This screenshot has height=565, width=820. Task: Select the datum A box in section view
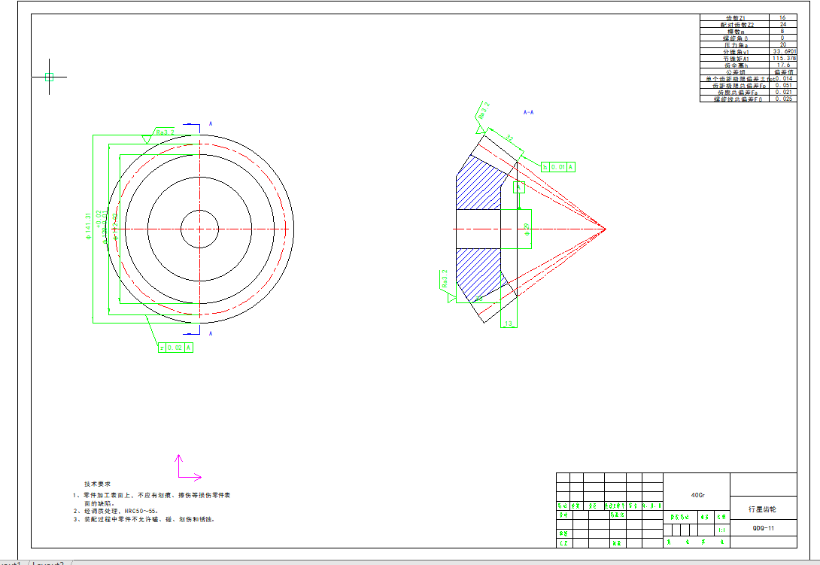(x=518, y=187)
